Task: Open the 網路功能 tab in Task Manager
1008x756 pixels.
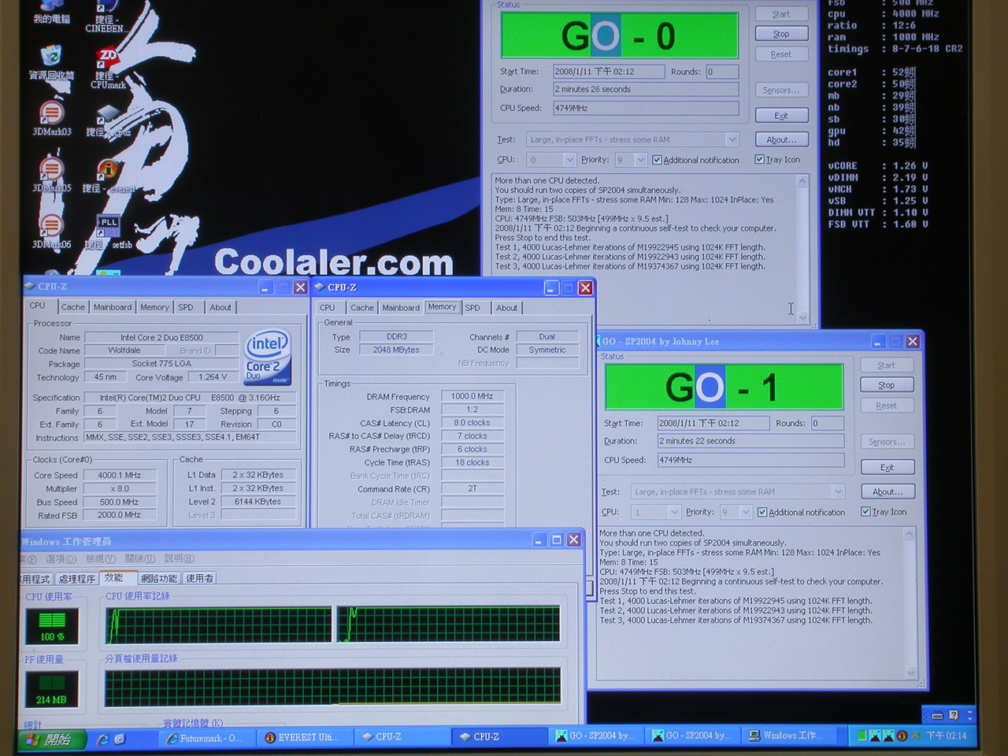Action: 159,578
